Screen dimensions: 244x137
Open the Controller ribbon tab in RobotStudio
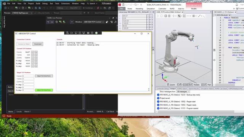pos(162,9)
